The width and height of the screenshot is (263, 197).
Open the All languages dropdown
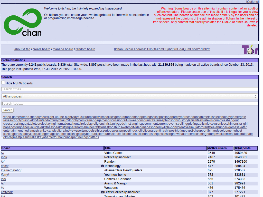pyautogui.click(x=130, y=96)
